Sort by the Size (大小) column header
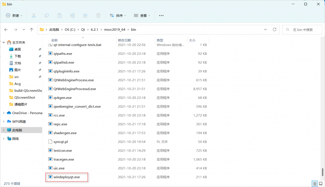Viewport: 325px width, 187px height. tap(192, 40)
